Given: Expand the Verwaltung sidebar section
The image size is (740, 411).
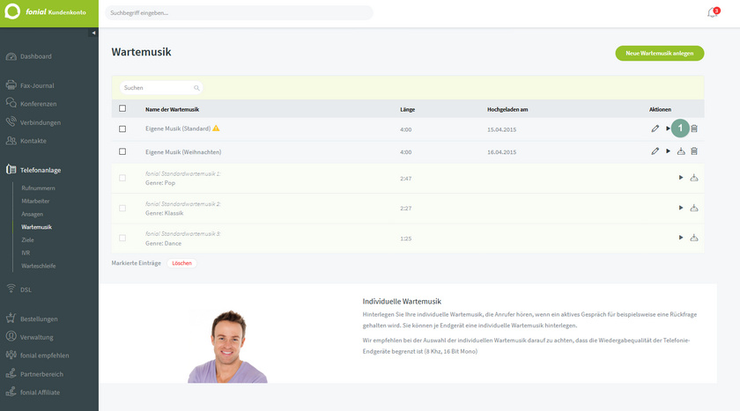Looking at the screenshot, I should [x=39, y=336].
